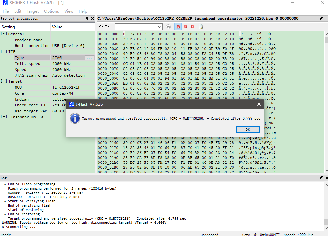Open the Options menu
This screenshot has height=236, width=328.
click(51, 11)
